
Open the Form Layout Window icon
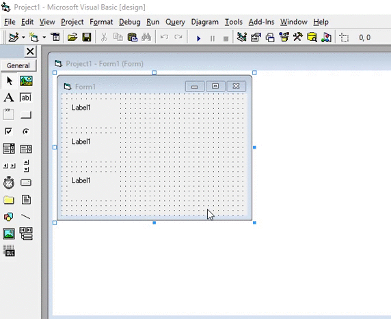270,37
